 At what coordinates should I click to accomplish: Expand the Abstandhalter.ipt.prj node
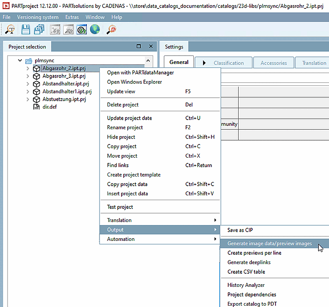(x=28, y=84)
